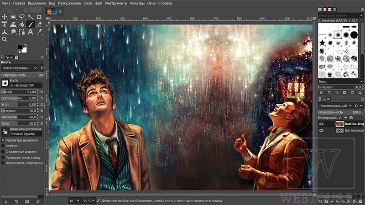Screen dimensions: 365x205
Task: Open the brush preview thumbnail in tool options
Action: 5,83
